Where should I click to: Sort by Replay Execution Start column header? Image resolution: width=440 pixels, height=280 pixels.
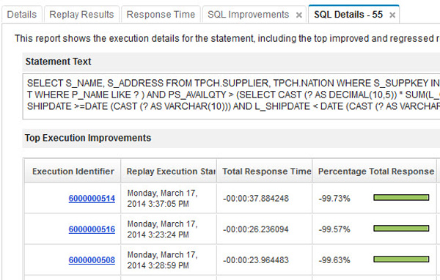click(x=169, y=171)
